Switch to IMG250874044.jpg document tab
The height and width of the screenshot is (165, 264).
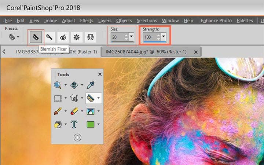(x=146, y=52)
